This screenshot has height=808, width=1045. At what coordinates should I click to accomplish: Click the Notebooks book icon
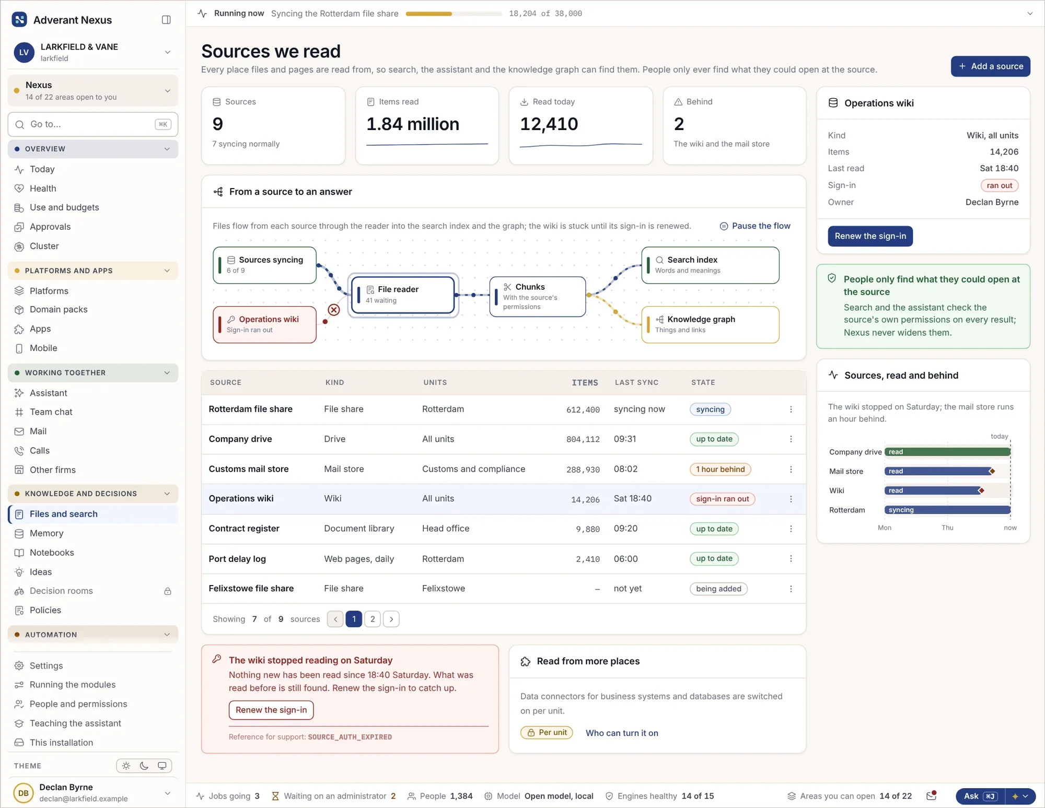[x=19, y=553]
